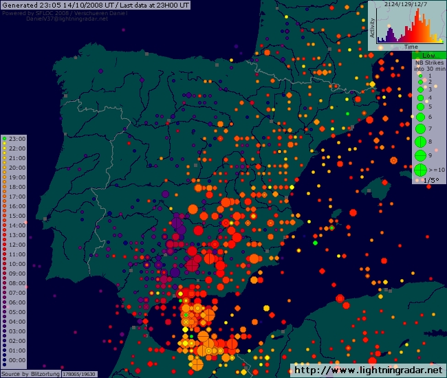Select the 18:00 orange time legend entry
Viewport: 447px width, 378px height.
(15, 187)
